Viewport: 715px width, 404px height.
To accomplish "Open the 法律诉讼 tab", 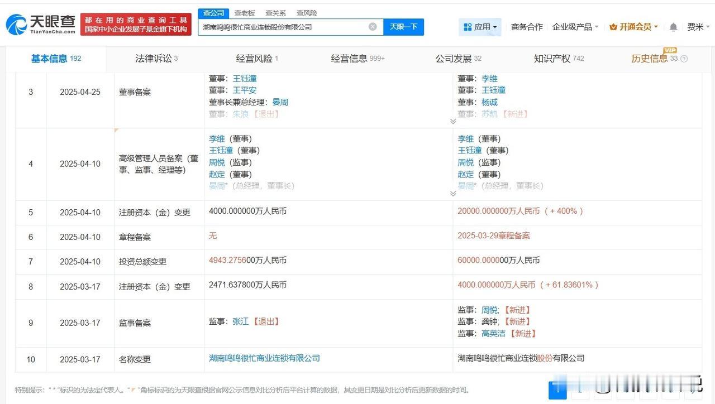I will pyautogui.click(x=156, y=58).
